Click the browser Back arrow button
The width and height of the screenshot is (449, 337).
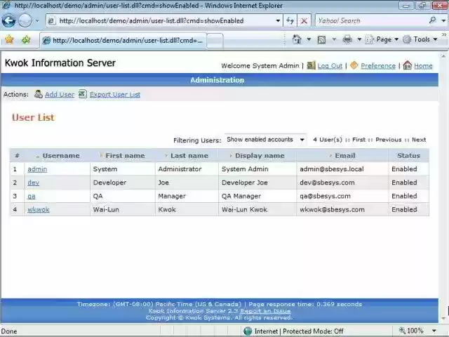[8, 20]
